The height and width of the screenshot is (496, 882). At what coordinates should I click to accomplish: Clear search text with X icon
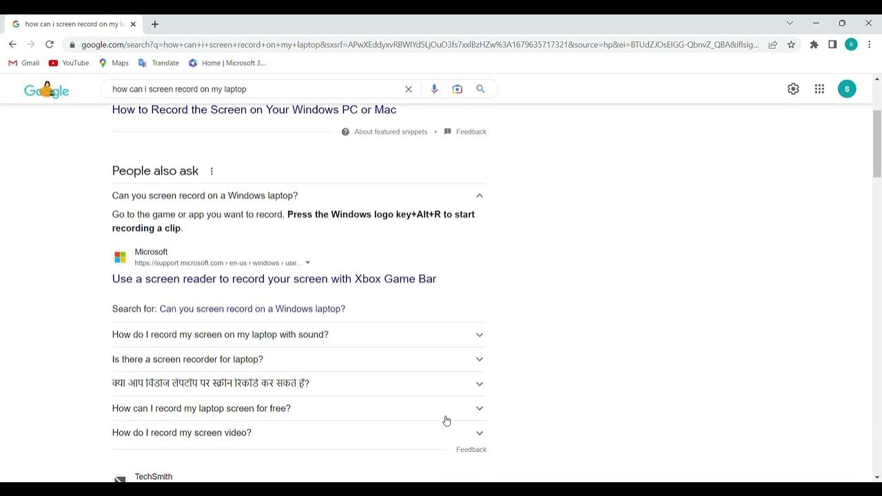pyautogui.click(x=409, y=89)
